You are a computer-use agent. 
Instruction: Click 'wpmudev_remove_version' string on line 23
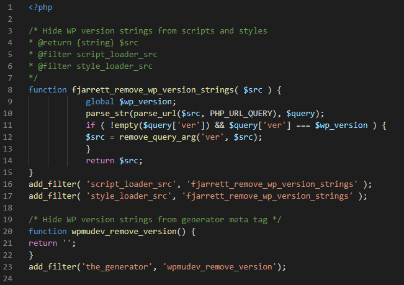click(x=220, y=267)
